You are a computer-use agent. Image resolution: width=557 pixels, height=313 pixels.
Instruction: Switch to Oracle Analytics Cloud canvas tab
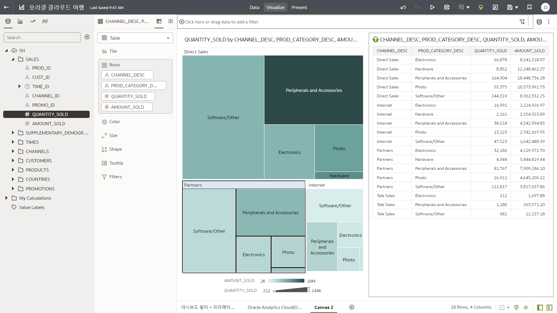tap(274, 307)
